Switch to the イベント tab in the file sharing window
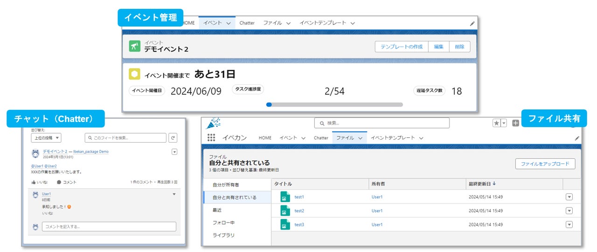This screenshot has height=252, width=597. 288,138
